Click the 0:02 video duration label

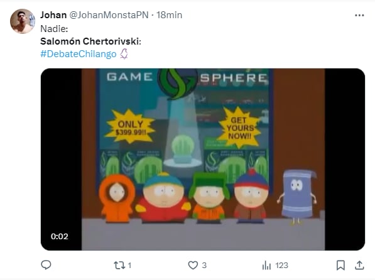[x=59, y=236]
